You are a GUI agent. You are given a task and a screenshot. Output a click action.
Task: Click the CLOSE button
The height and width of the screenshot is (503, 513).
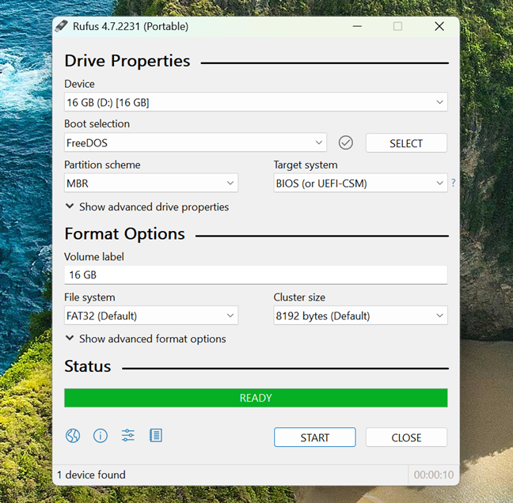click(x=406, y=437)
